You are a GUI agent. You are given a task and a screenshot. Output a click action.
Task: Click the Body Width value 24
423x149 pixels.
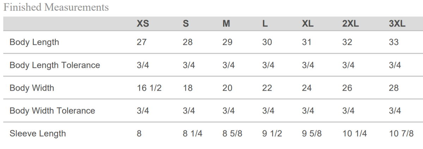[x=307, y=88]
